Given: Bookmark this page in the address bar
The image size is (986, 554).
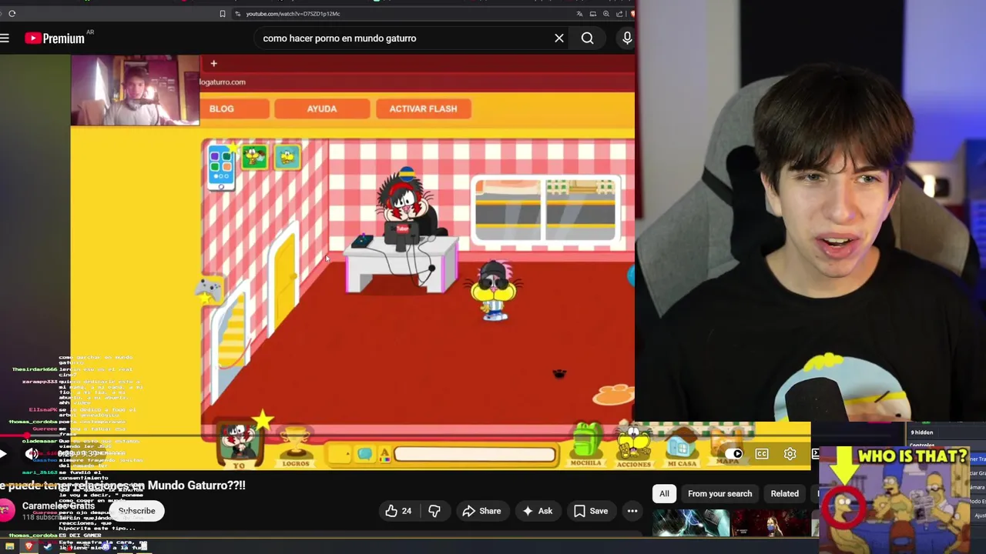Looking at the screenshot, I should point(223,13).
